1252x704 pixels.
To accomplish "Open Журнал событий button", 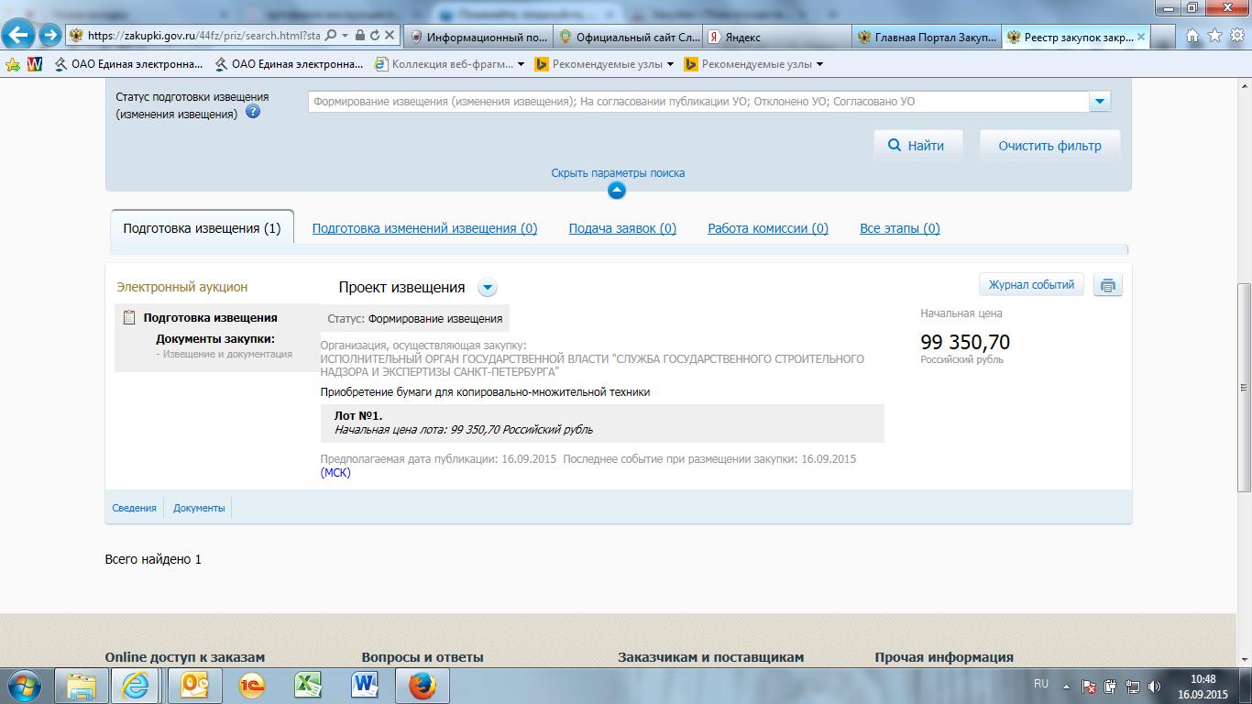I will 1031,285.
